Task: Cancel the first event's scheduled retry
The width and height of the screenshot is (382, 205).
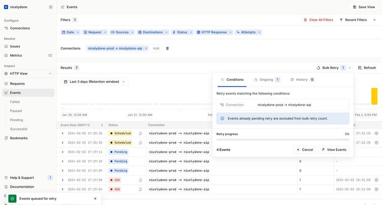Action: pos(376,133)
